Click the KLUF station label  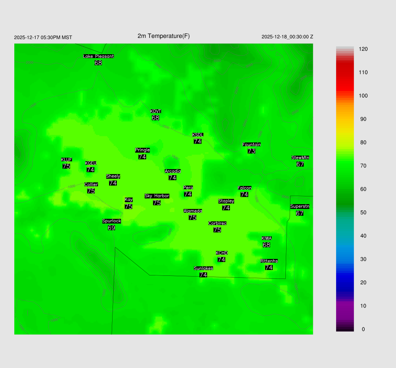[66, 160]
